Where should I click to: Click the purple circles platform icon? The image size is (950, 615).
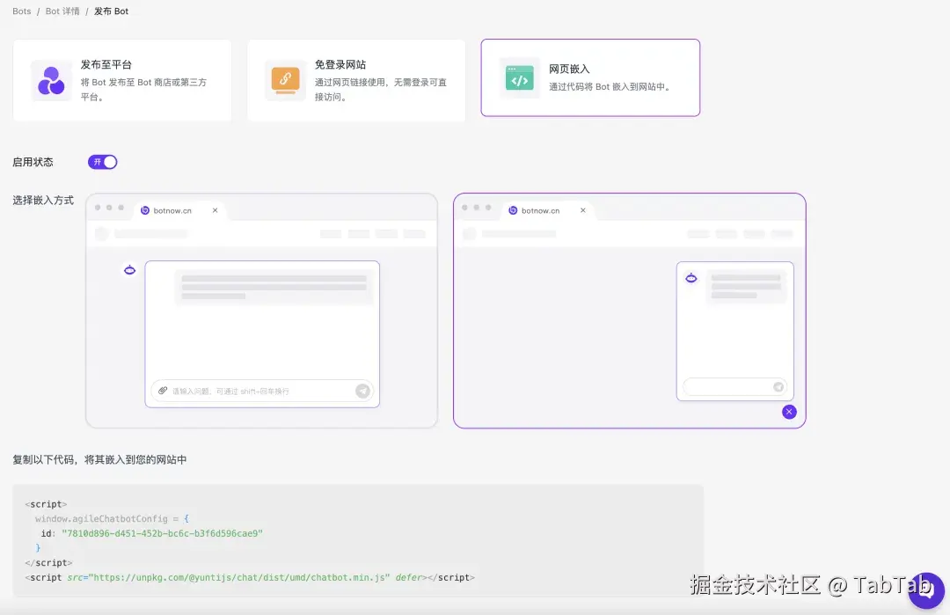coord(51,81)
